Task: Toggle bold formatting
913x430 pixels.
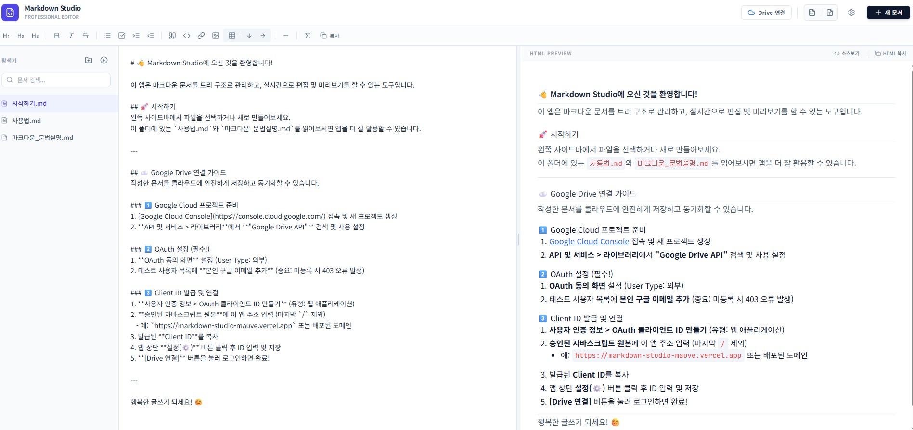Action: (x=57, y=36)
